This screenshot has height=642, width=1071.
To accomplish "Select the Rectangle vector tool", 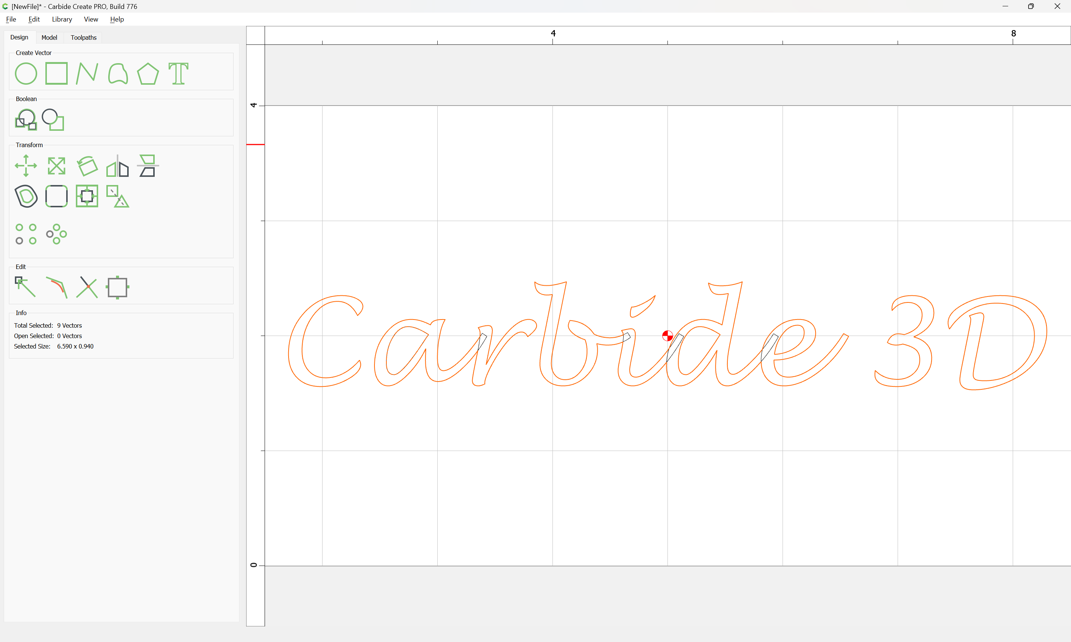I will click(56, 74).
